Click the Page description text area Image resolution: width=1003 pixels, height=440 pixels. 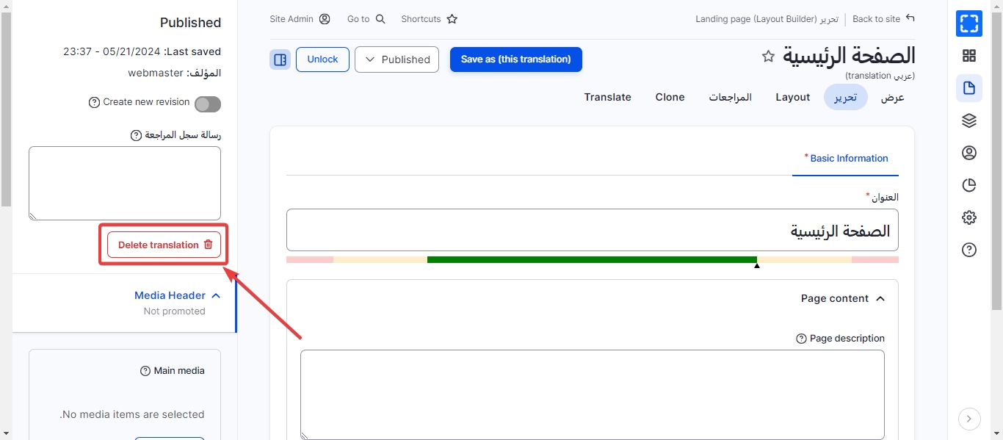(x=592, y=394)
